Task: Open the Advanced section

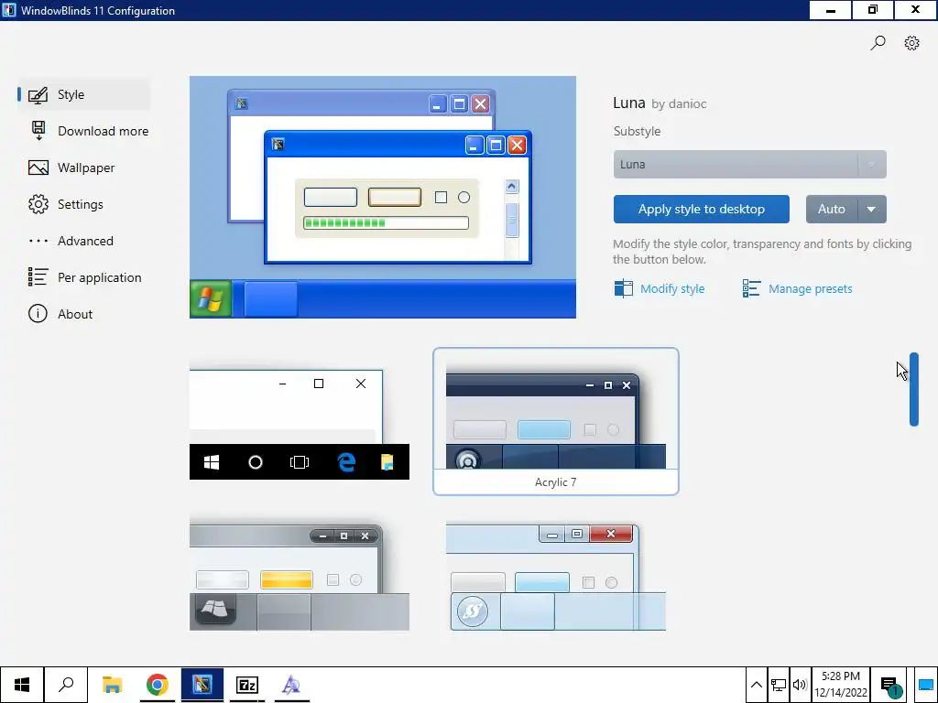Action: click(85, 241)
